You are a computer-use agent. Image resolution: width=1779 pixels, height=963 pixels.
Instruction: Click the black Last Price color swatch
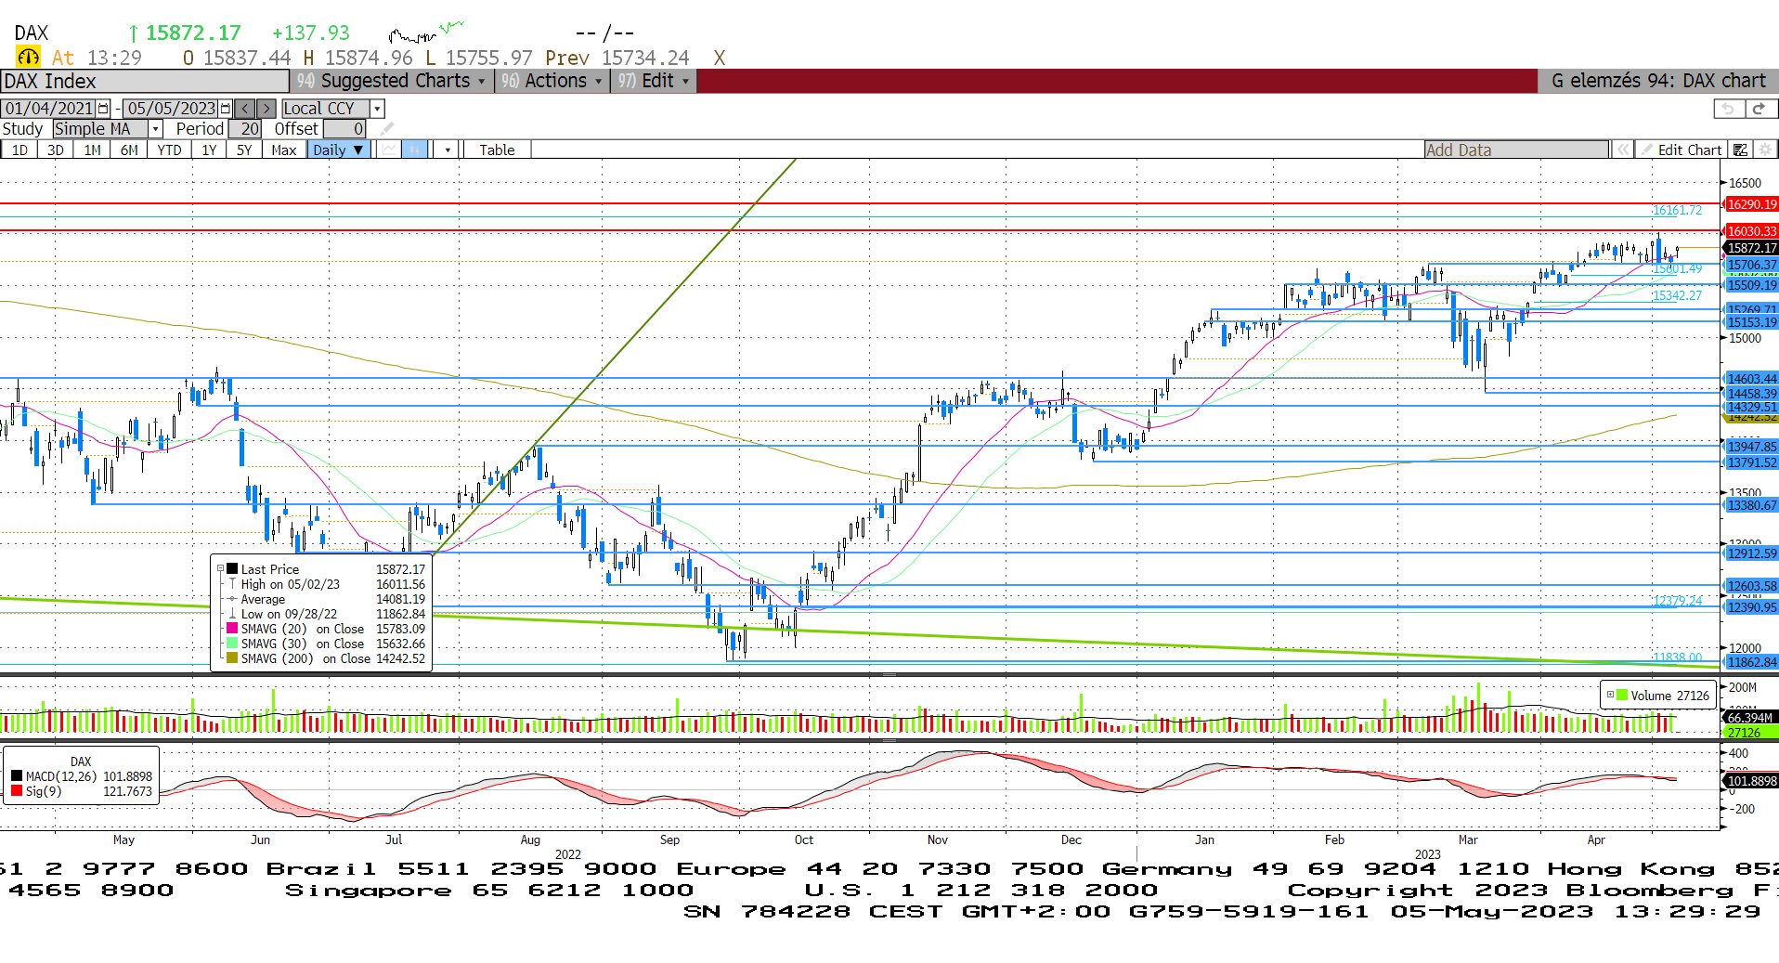[x=232, y=569]
